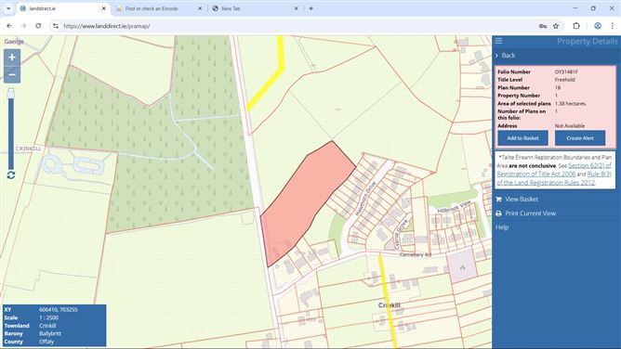Click the Folio Number value OY31481F
Image resolution: width=621 pixels, height=349 pixels.
pyautogui.click(x=566, y=71)
